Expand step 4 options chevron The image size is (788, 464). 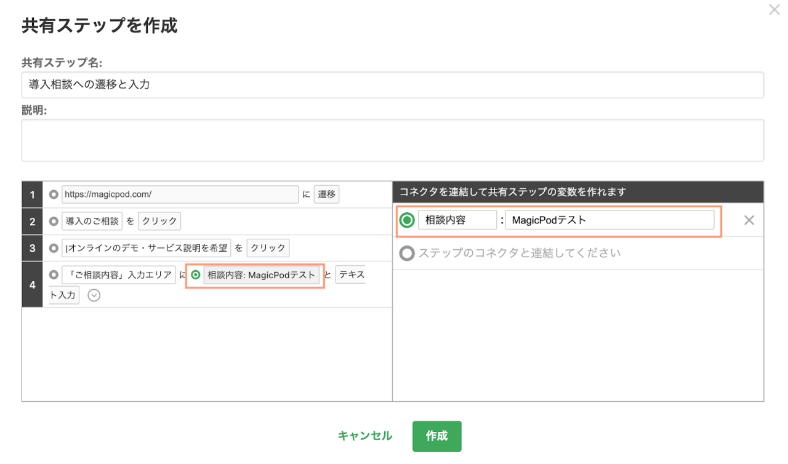(94, 295)
